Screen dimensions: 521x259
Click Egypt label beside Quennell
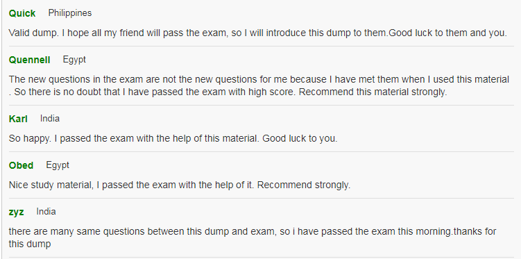pyautogui.click(x=74, y=60)
